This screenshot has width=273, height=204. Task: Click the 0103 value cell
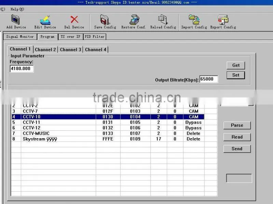(x=135, y=111)
